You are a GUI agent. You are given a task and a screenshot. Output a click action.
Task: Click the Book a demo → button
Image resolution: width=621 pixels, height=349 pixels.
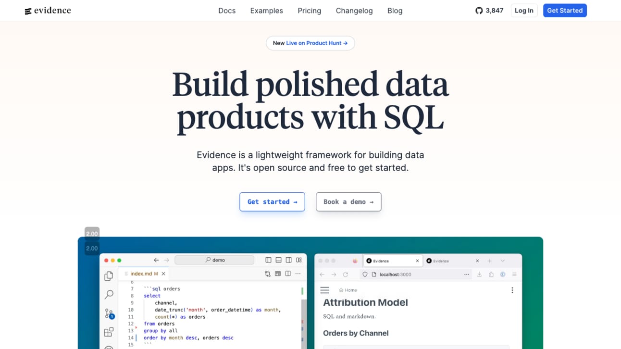coord(348,202)
